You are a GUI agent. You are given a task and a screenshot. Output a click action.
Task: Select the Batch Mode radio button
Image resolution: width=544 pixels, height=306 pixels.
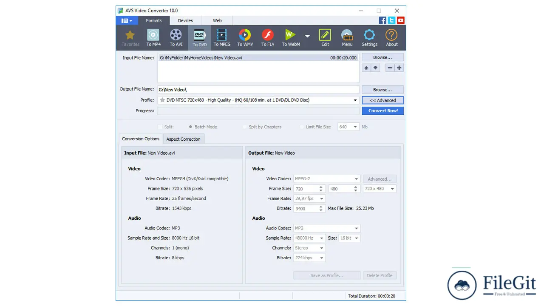[x=190, y=127]
